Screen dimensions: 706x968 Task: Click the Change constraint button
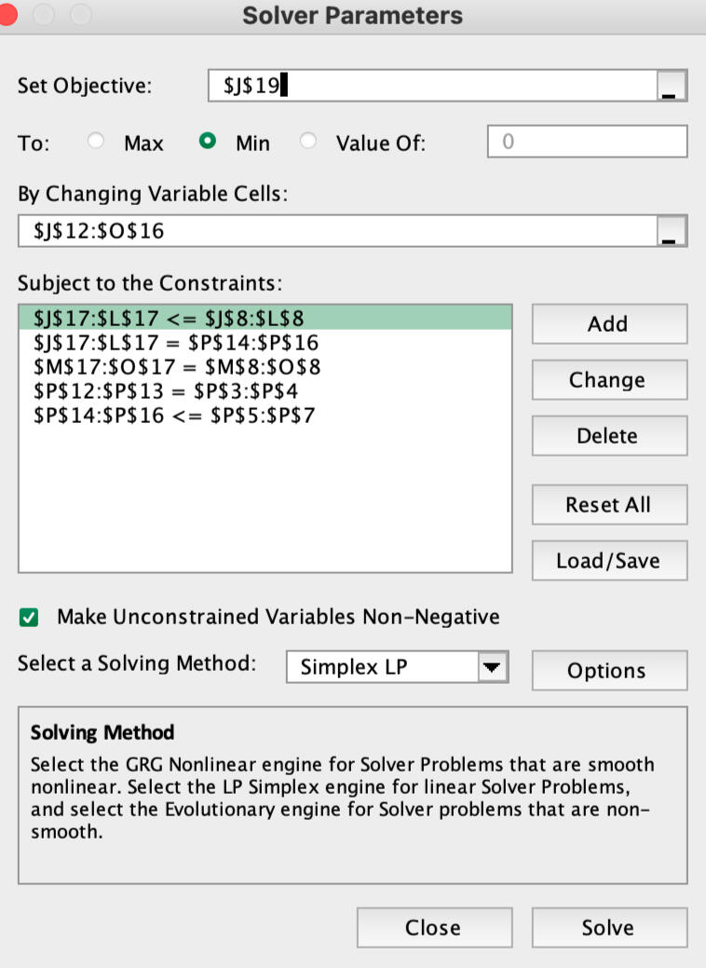pos(608,380)
